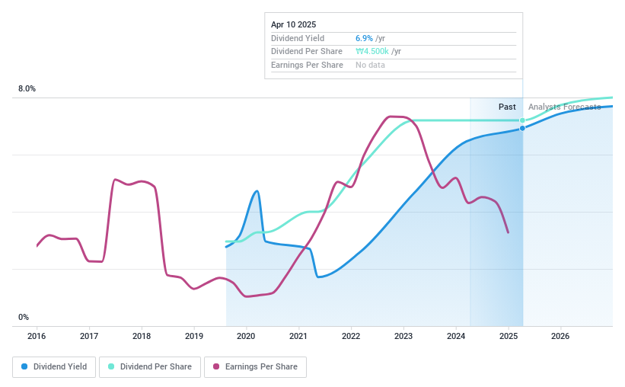This screenshot has width=625, height=387.
Task: Click the Past region label
Action: pos(507,107)
